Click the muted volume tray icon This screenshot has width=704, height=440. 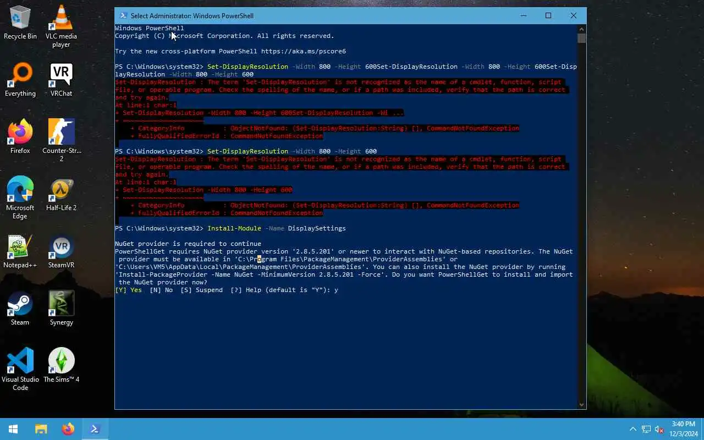(x=659, y=429)
